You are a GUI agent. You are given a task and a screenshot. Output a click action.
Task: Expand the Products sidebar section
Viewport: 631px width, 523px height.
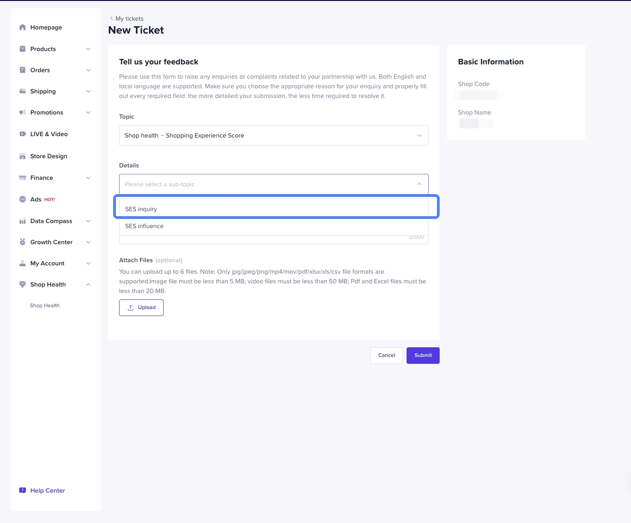88,49
